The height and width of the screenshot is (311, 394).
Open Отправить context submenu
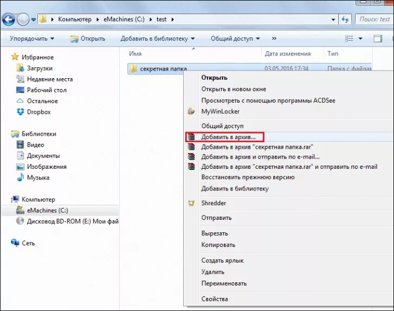tap(216, 218)
